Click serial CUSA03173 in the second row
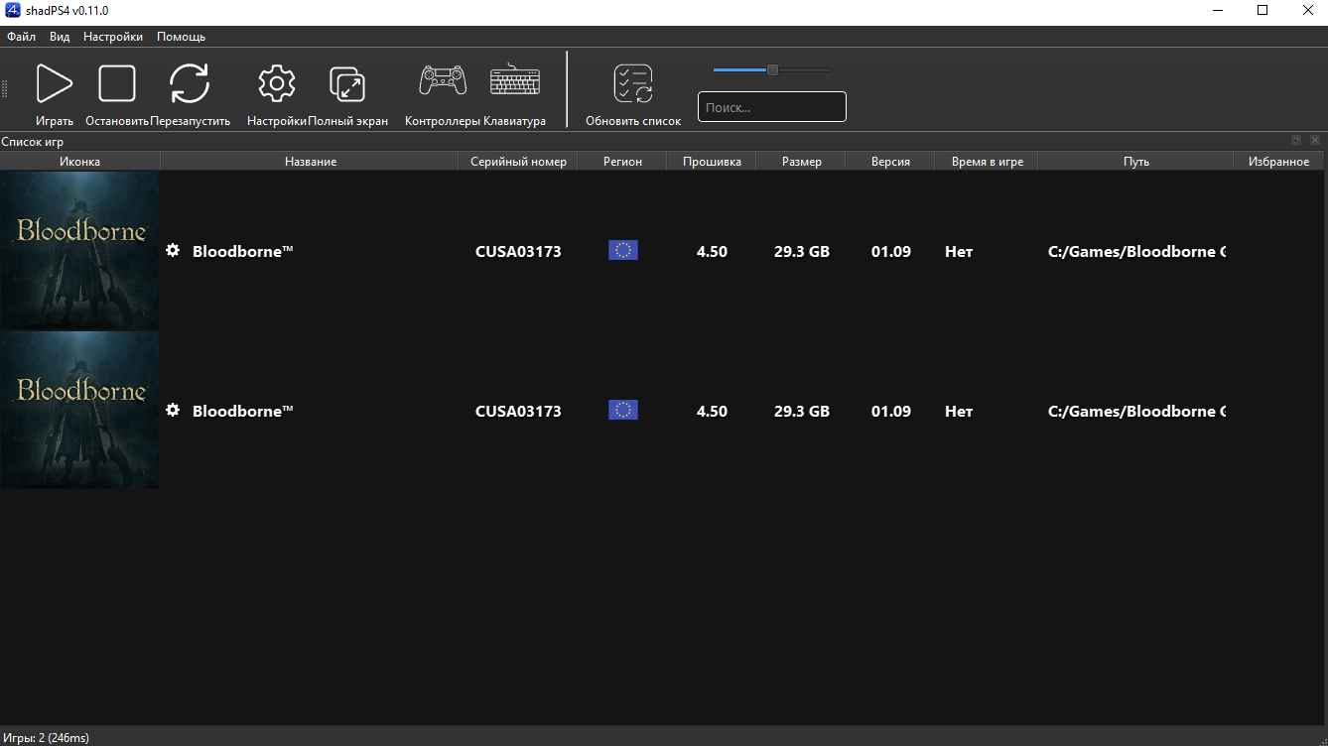The image size is (1328, 746). pyautogui.click(x=518, y=411)
